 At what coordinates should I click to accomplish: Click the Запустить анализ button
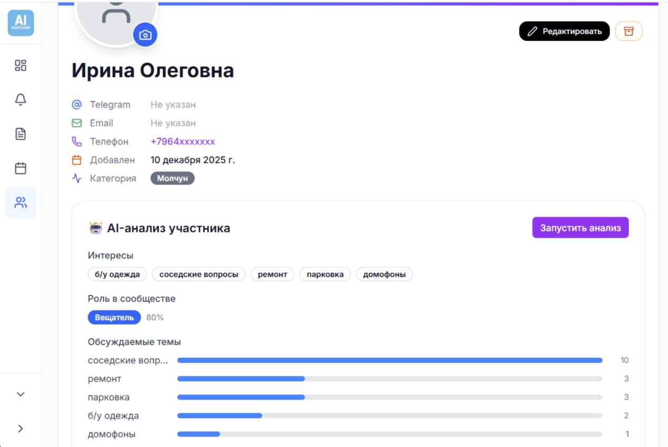[x=580, y=227]
